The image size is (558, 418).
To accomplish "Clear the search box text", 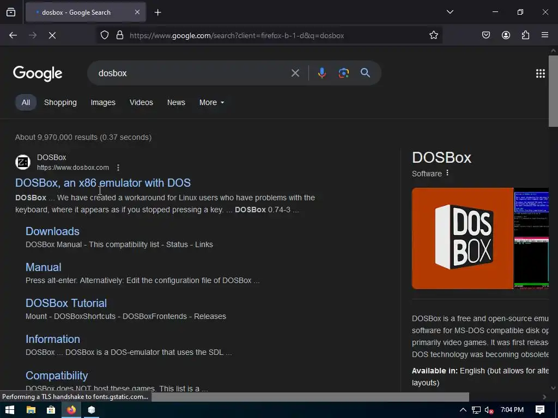I will click(x=295, y=73).
